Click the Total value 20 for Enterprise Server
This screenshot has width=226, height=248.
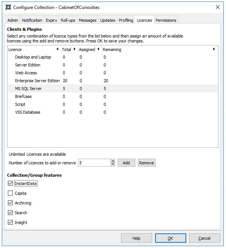click(x=65, y=81)
